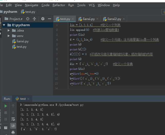
Task: Select lianxi.py in the project tree
Action: tap(21, 41)
